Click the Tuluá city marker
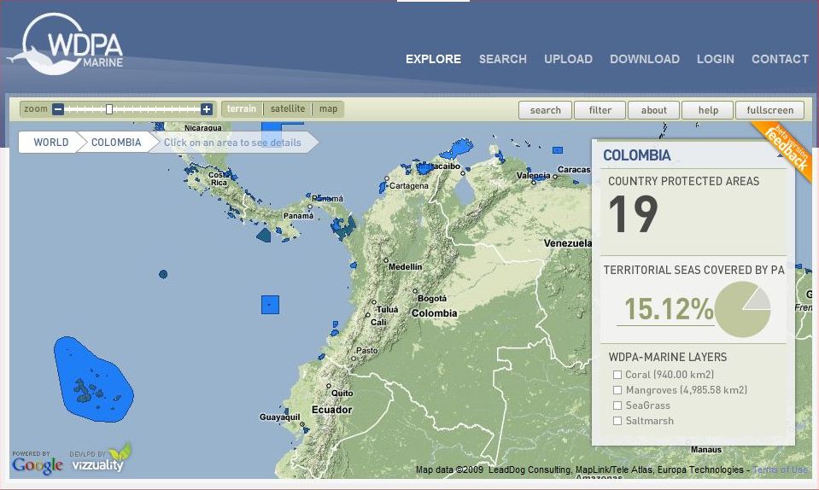The width and height of the screenshot is (819, 490). pos(374,302)
